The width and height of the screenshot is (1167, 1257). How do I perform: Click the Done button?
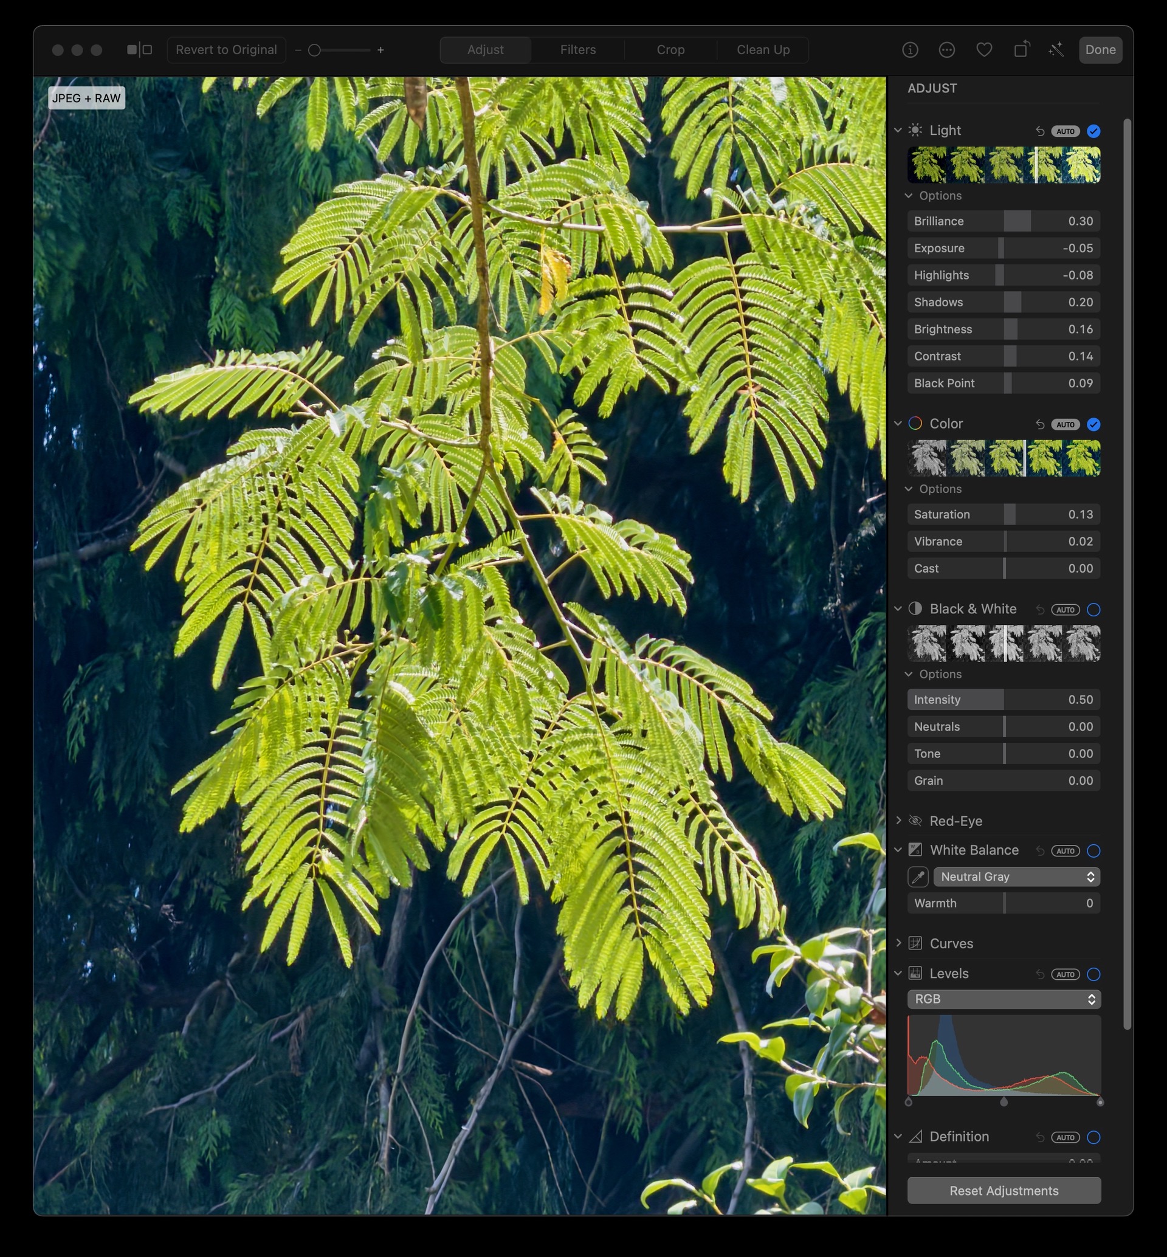tap(1100, 50)
